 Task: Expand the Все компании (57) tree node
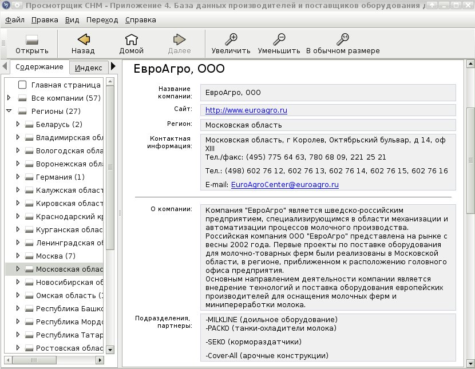point(9,98)
